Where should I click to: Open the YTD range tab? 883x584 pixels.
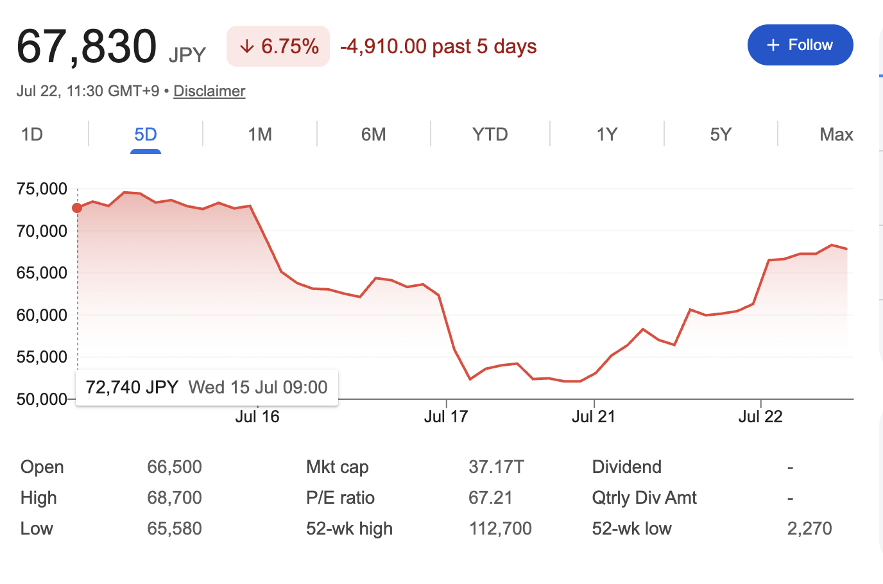coord(490,134)
